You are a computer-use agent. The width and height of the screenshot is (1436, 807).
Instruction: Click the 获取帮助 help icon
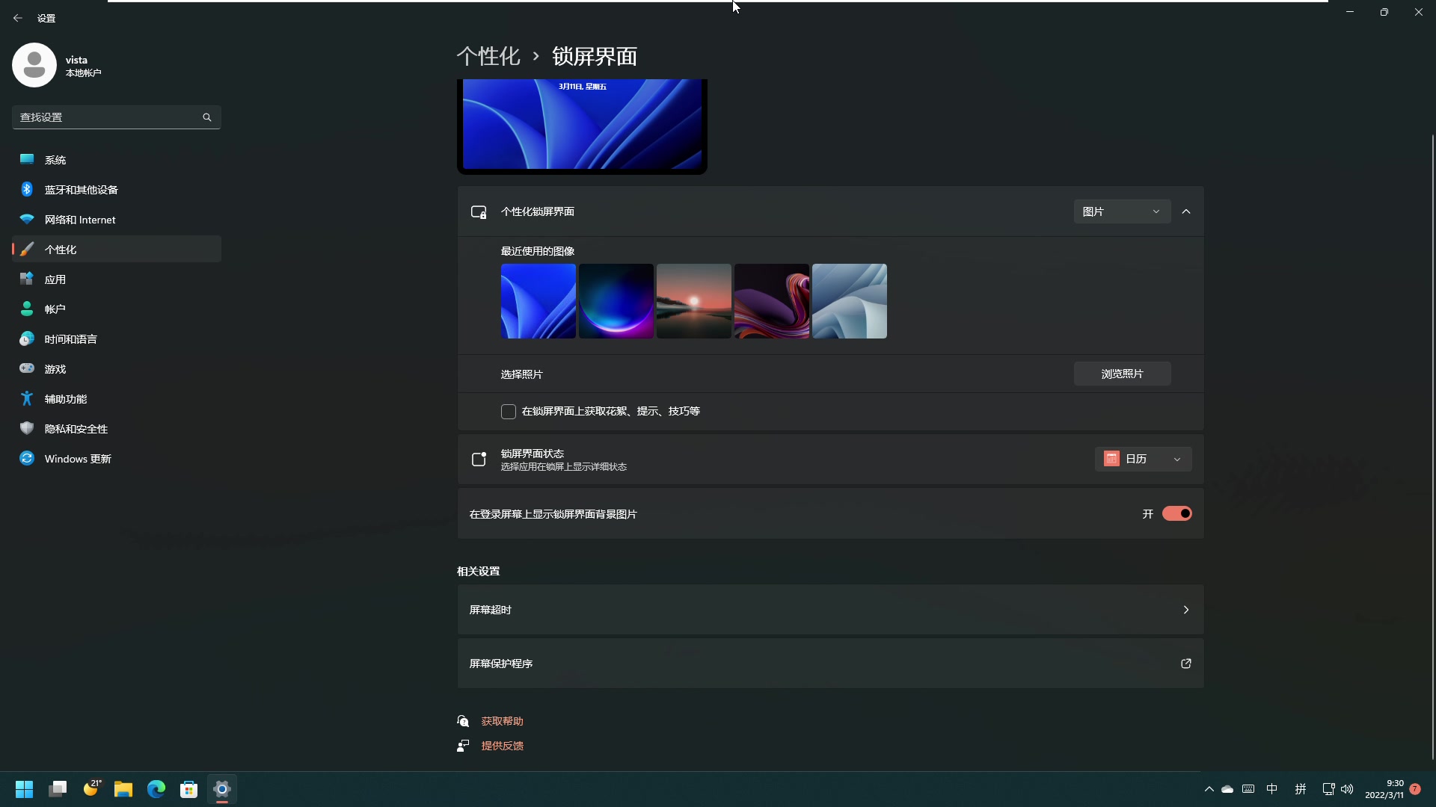click(x=463, y=721)
